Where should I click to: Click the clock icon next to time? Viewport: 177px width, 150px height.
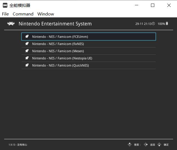tap(153, 24)
